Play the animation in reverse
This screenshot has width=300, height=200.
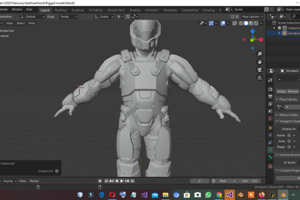coord(116,181)
